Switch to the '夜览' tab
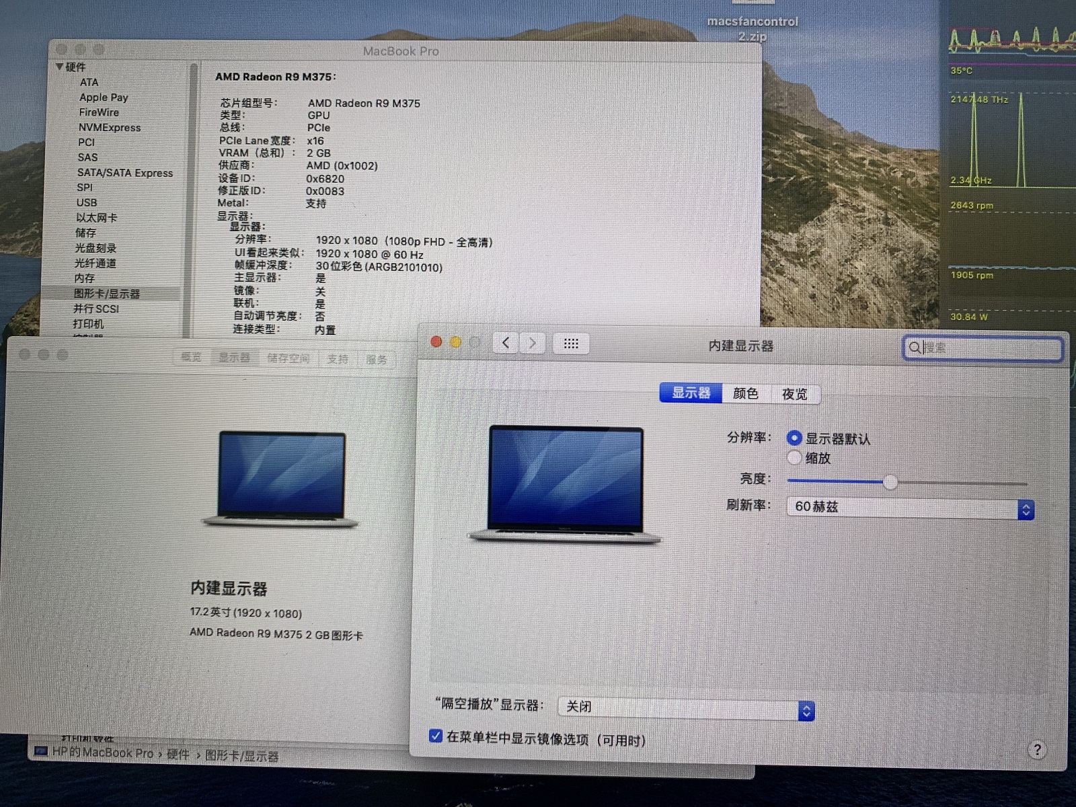This screenshot has height=807, width=1076. pos(794,394)
